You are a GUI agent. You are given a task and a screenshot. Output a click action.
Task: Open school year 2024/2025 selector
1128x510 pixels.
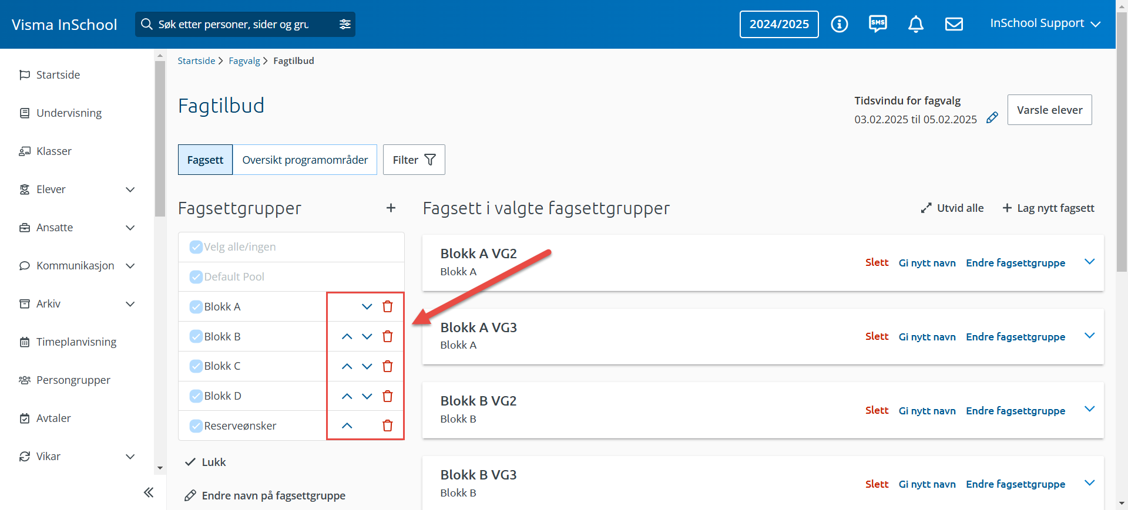coord(779,24)
